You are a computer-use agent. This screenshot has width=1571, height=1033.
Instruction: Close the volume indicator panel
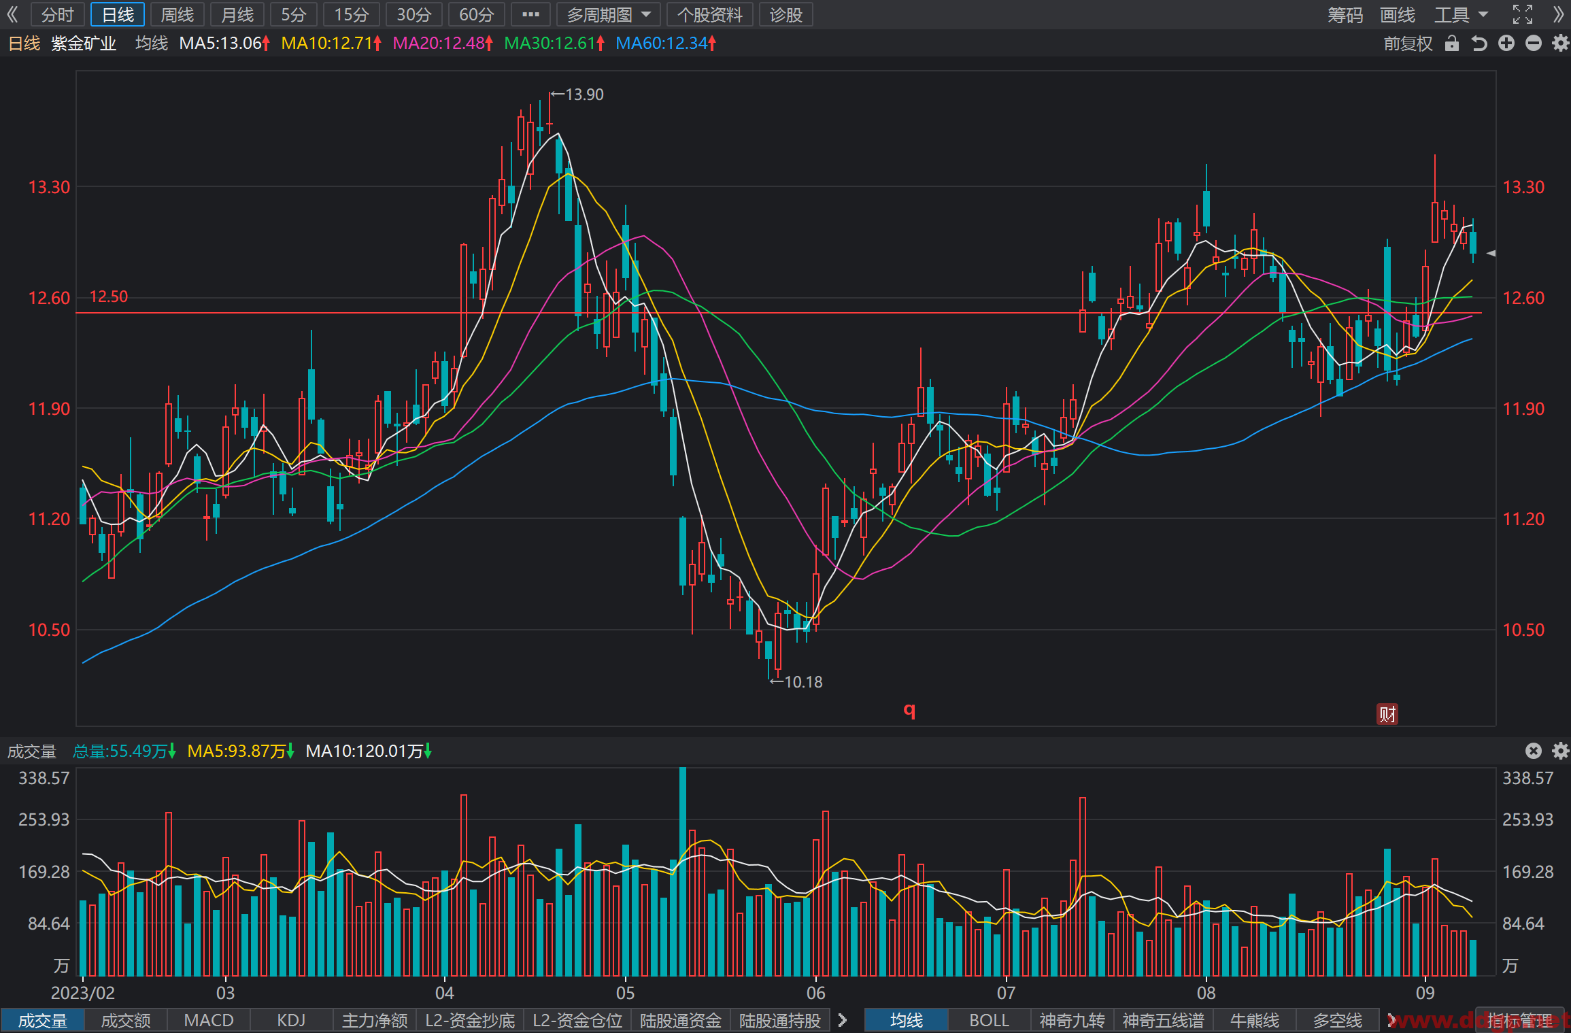pos(1534,751)
